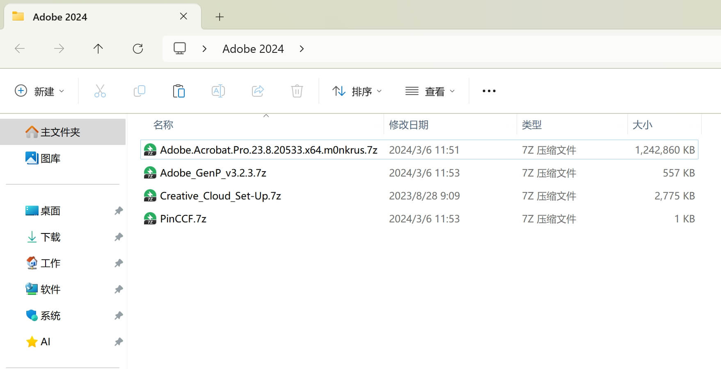
Task: Close the Adobe 2024 tab
Action: tap(183, 16)
